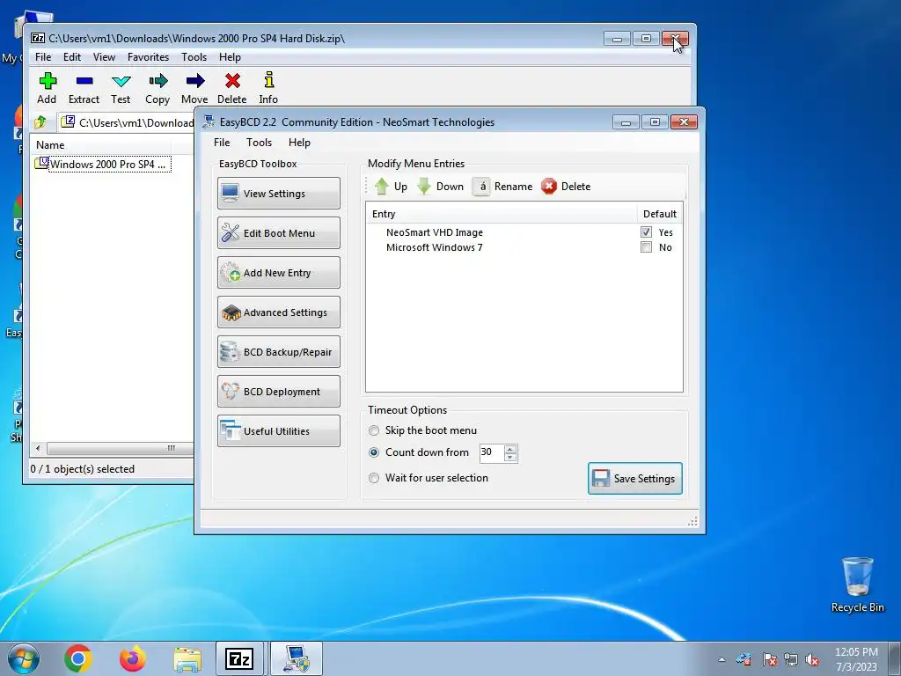Check default for Microsoft Windows 7

point(647,247)
